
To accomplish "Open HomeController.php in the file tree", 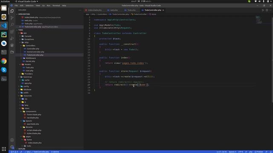I will pyautogui.click(x=35, y=52).
